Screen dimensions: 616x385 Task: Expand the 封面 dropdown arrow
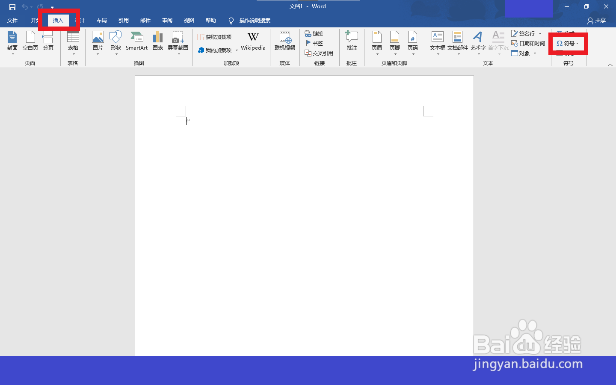coord(13,54)
